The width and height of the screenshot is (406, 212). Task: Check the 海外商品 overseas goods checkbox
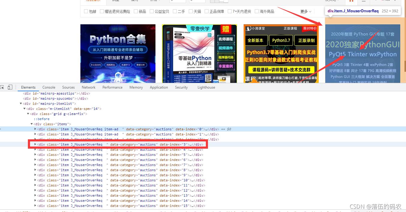pyautogui.click(x=257, y=11)
